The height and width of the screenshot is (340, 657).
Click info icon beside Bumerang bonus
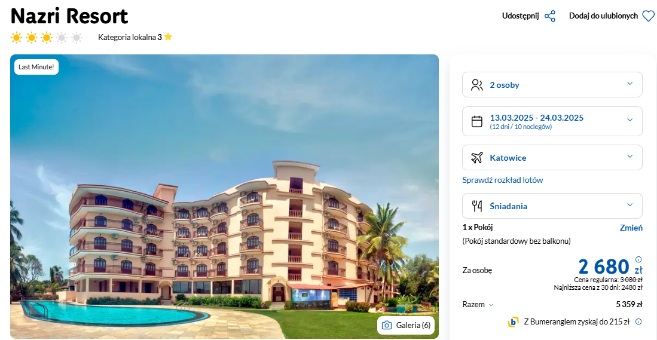pos(638,322)
